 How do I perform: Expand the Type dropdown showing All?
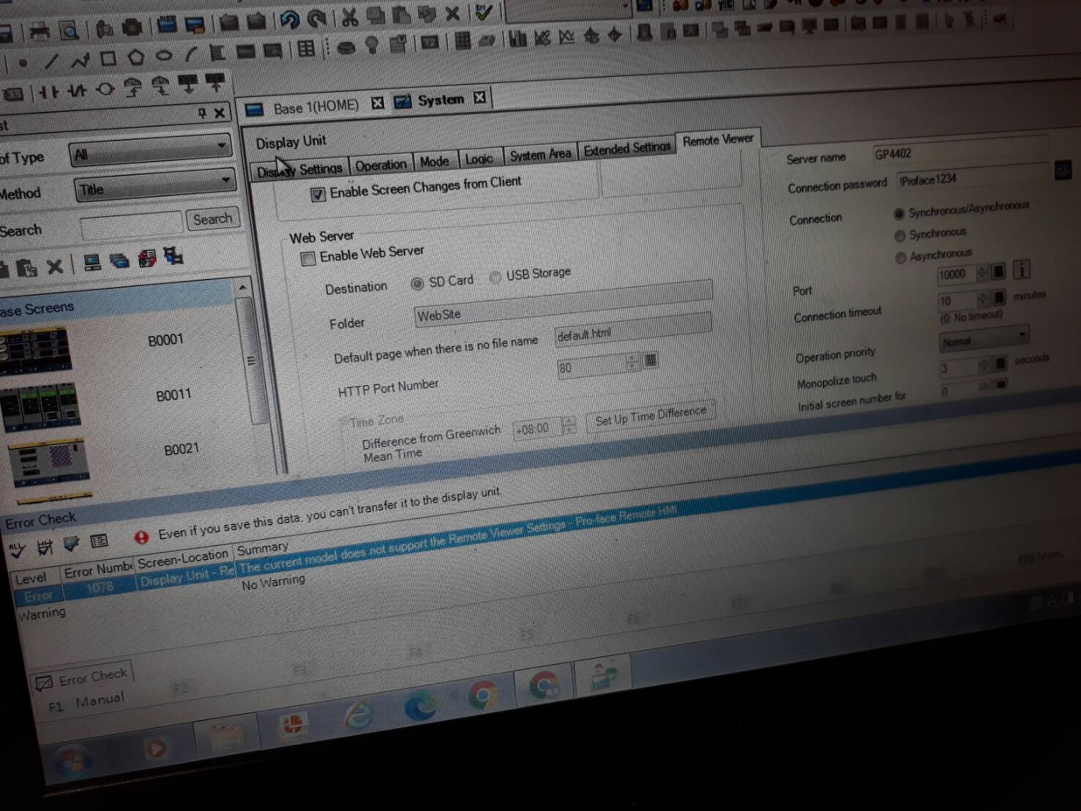pos(150,152)
